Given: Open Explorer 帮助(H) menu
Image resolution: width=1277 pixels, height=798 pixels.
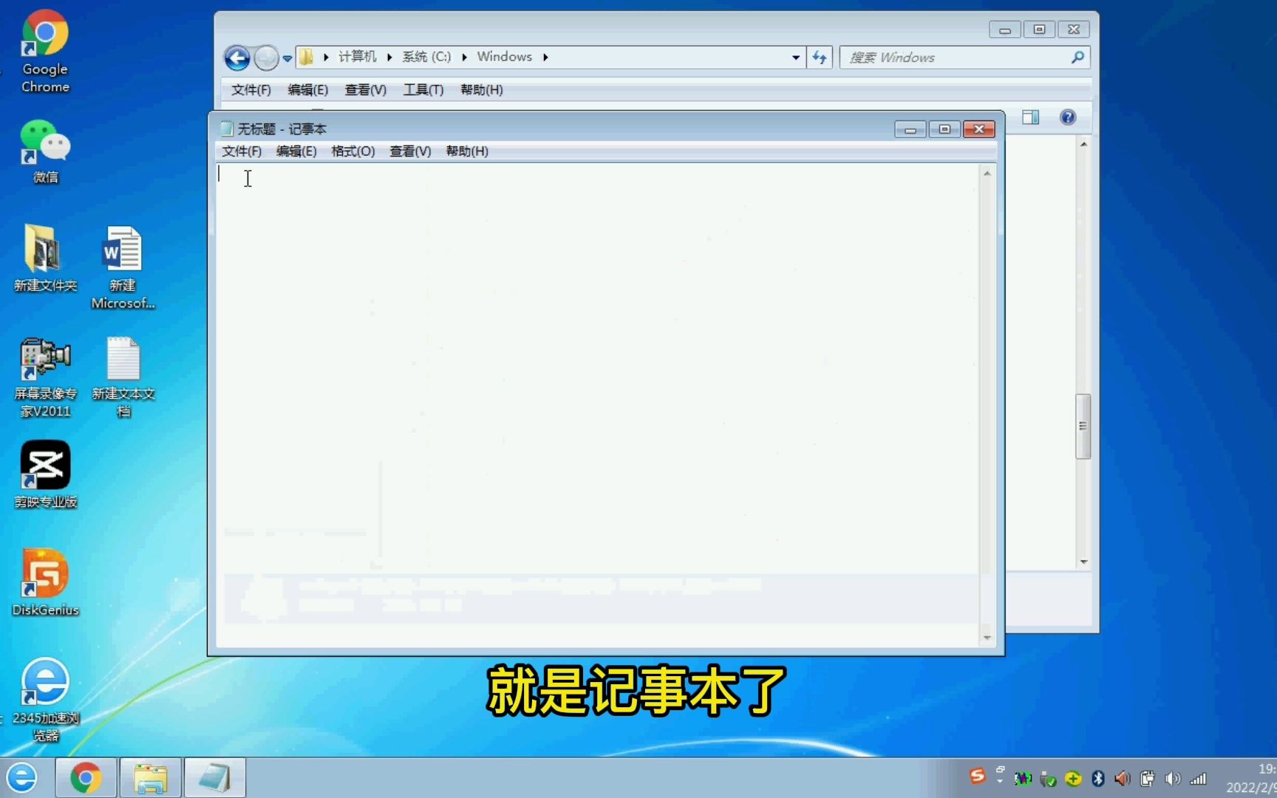Looking at the screenshot, I should pos(481,89).
